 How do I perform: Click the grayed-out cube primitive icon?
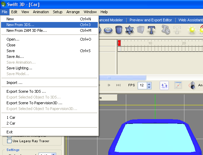(140, 30)
